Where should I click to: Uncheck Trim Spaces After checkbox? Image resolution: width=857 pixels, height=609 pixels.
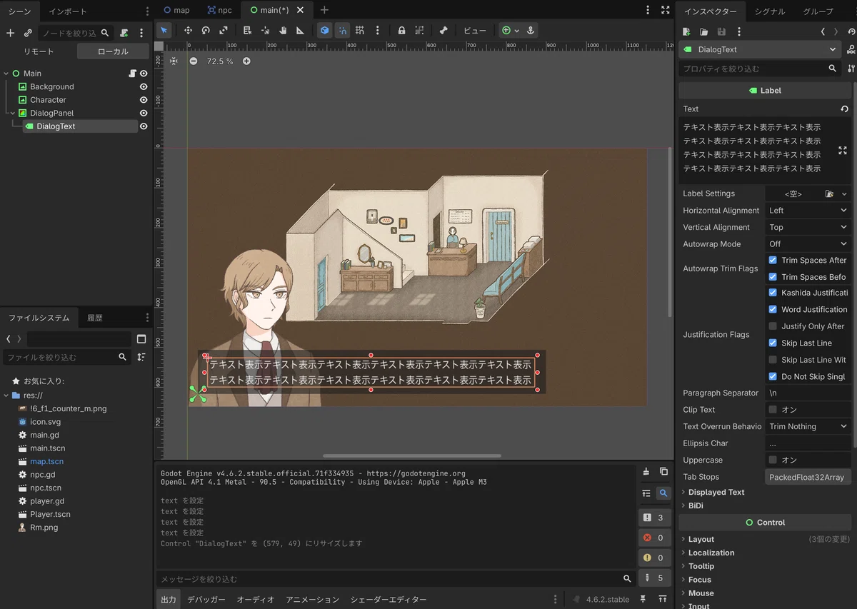(x=772, y=260)
